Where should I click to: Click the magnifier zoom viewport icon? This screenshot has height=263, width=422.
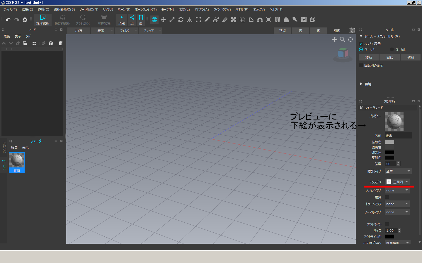(342, 39)
